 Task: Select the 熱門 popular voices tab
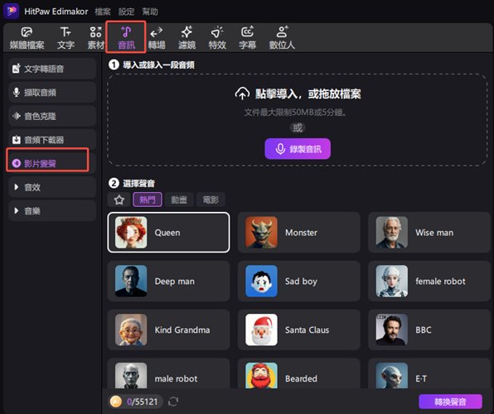click(148, 200)
